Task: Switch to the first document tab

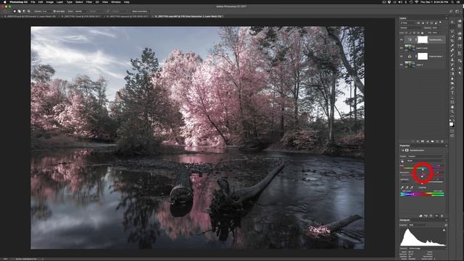Action: click(29, 16)
